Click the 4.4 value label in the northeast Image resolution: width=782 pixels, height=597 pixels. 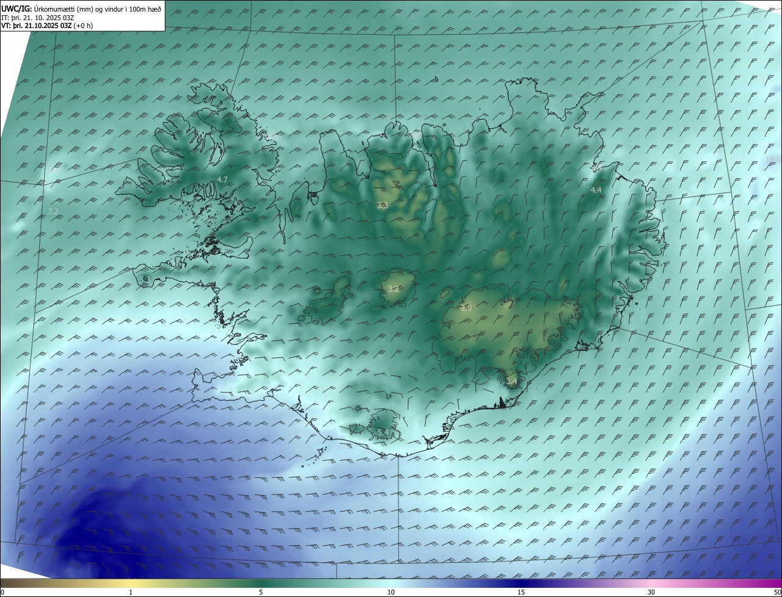coord(596,190)
